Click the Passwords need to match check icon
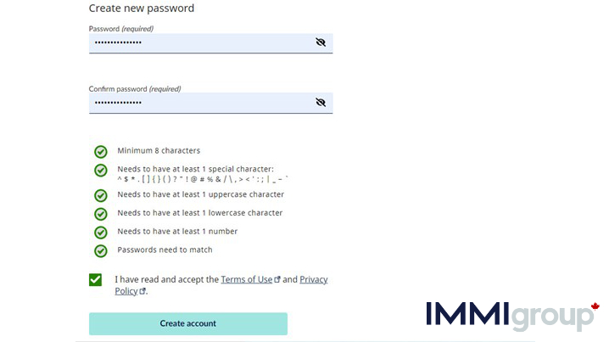The height and width of the screenshot is (342, 609). (101, 250)
